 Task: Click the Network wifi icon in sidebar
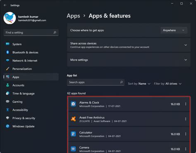tap(7, 60)
